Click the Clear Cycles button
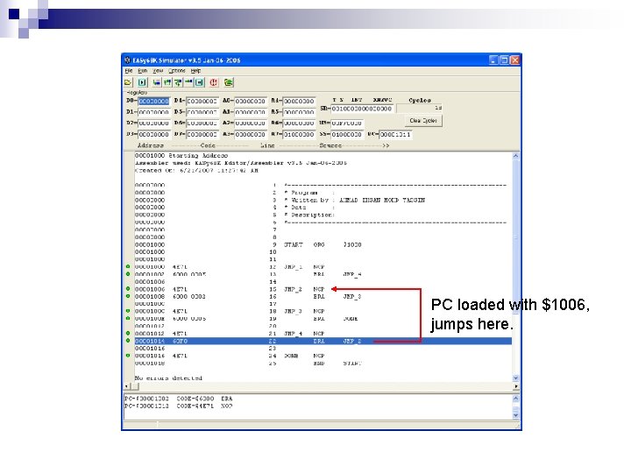 click(423, 121)
